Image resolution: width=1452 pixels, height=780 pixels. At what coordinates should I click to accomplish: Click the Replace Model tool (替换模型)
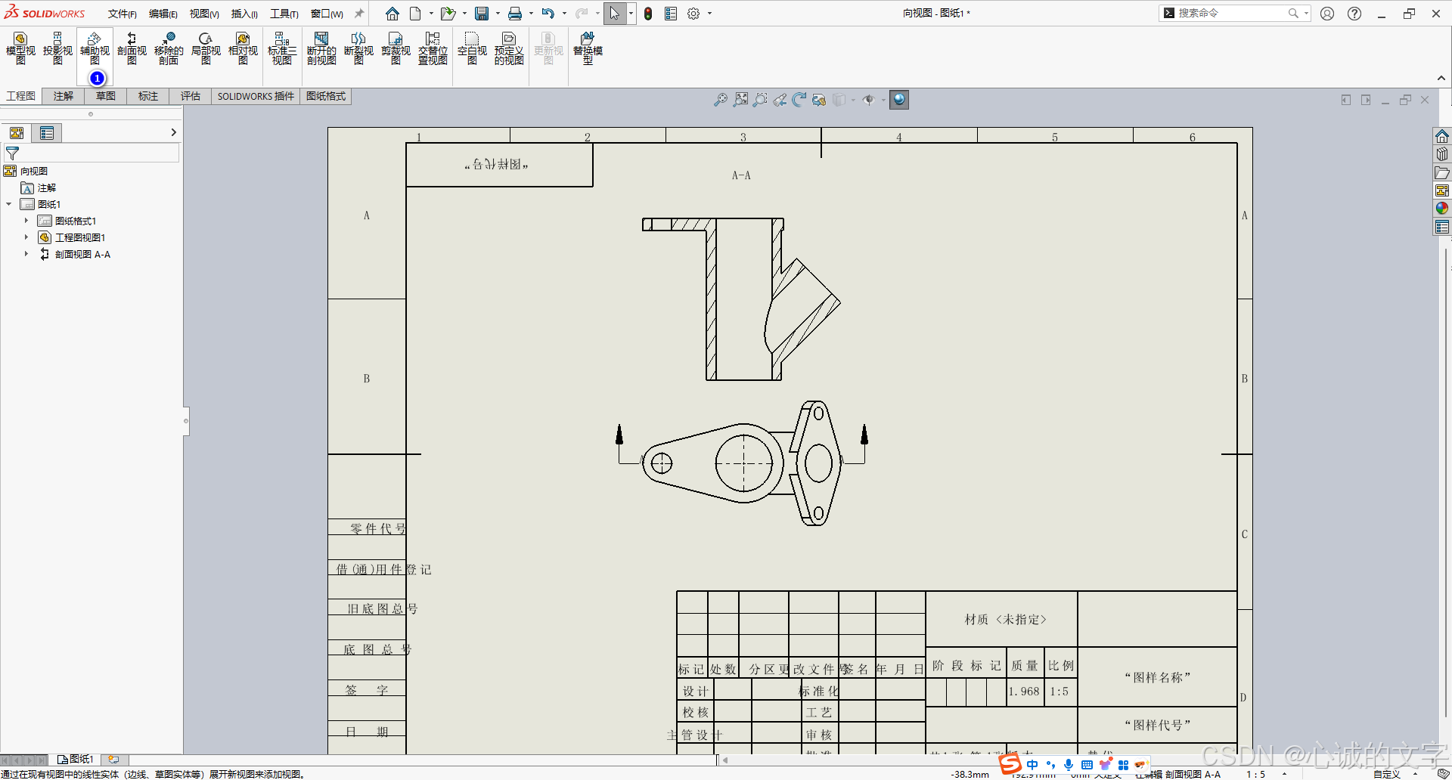click(588, 48)
